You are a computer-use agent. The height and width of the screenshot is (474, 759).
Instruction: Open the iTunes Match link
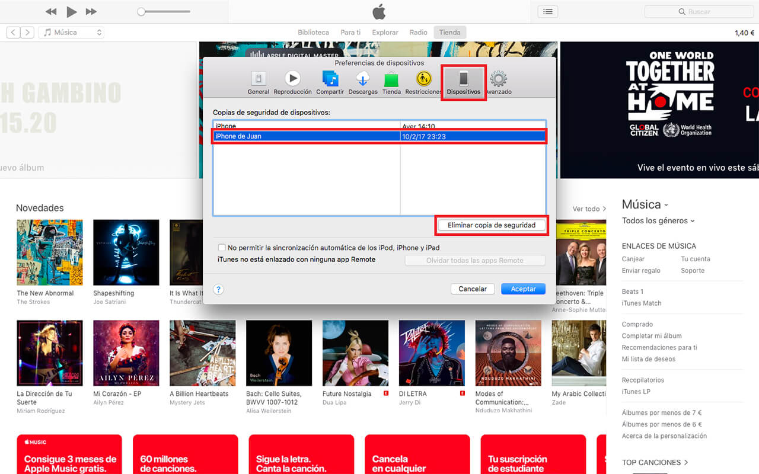pyautogui.click(x=642, y=303)
